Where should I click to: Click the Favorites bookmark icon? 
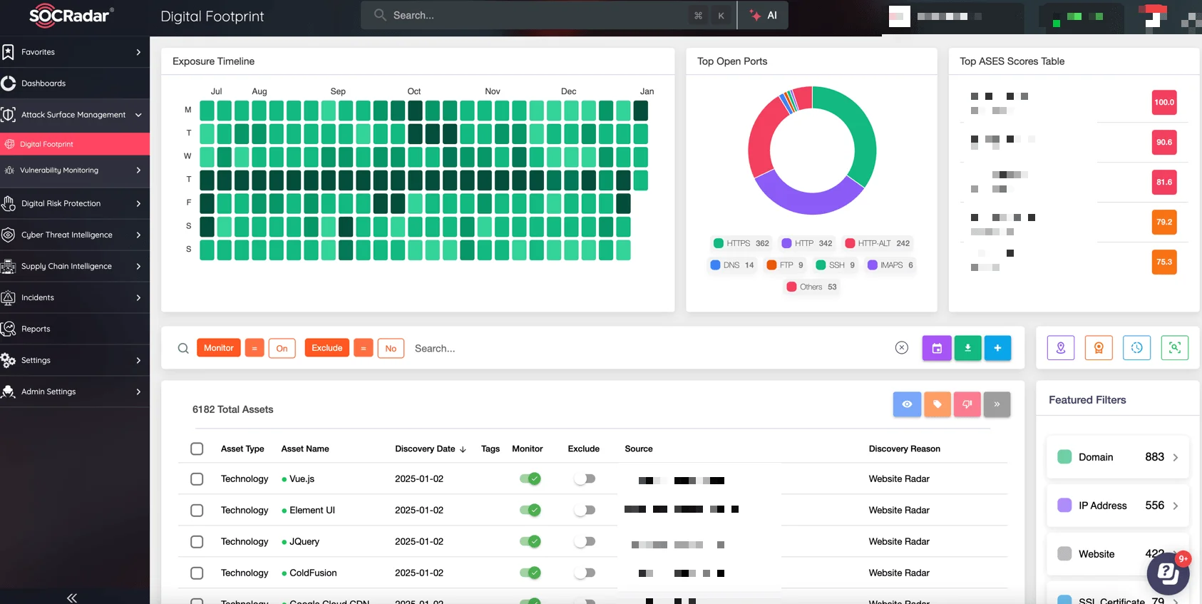click(8, 52)
